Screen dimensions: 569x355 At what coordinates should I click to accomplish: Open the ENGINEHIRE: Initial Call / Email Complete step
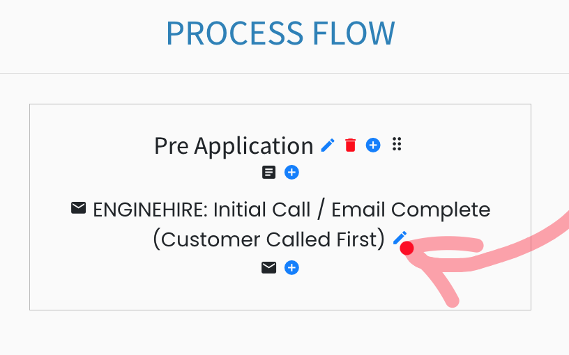click(x=291, y=210)
